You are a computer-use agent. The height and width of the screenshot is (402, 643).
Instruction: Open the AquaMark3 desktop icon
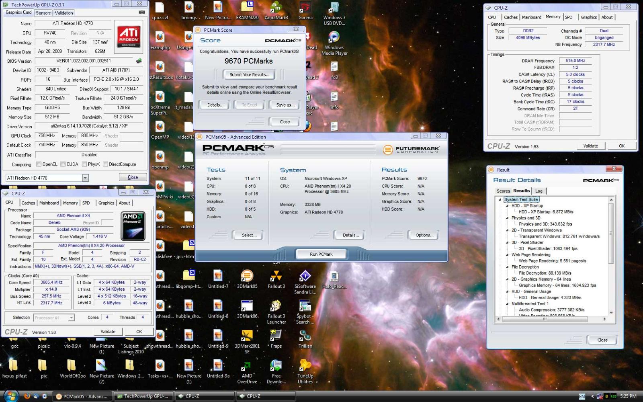pyautogui.click(x=276, y=10)
